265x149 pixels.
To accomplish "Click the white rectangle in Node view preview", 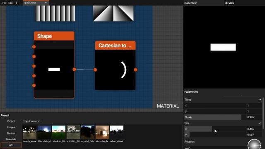I will 223,47.
